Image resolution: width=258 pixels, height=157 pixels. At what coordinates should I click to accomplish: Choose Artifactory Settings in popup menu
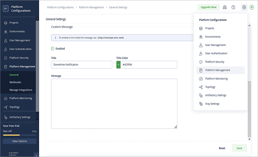[215, 95]
